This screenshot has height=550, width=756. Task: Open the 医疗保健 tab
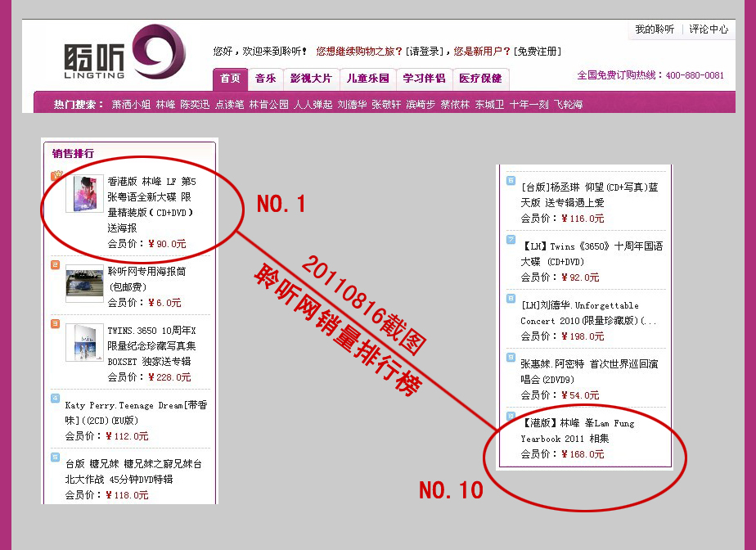click(x=481, y=79)
